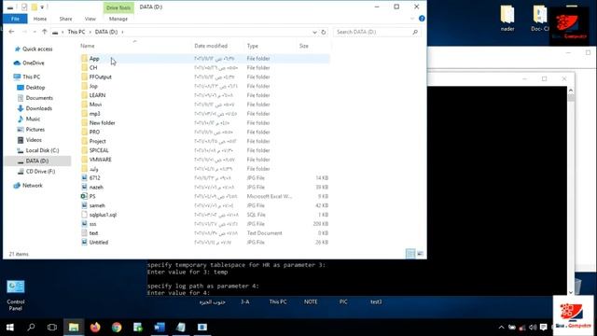Switch to the Home ribbon tab
Viewport: 597px width, 336px height.
point(40,19)
